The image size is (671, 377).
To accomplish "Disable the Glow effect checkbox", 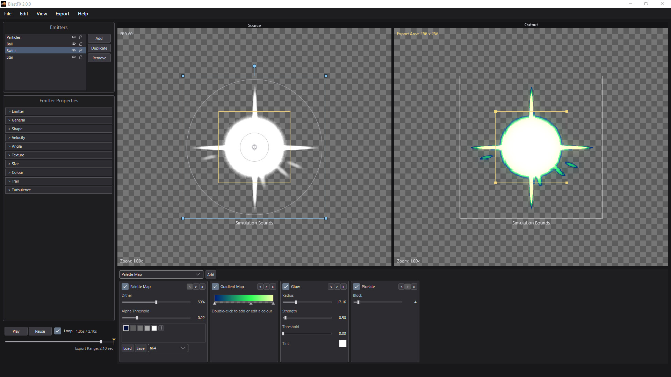I will coord(286,287).
